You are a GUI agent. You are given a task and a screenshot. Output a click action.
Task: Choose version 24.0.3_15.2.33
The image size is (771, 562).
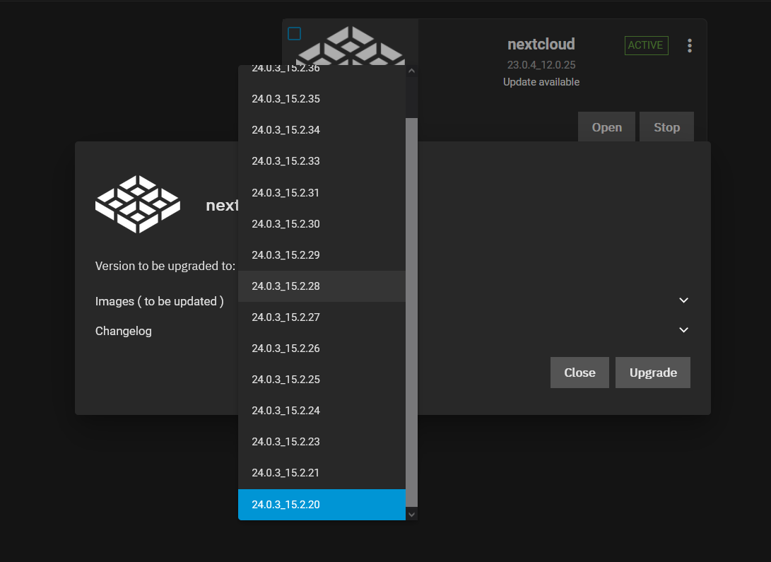coord(322,161)
